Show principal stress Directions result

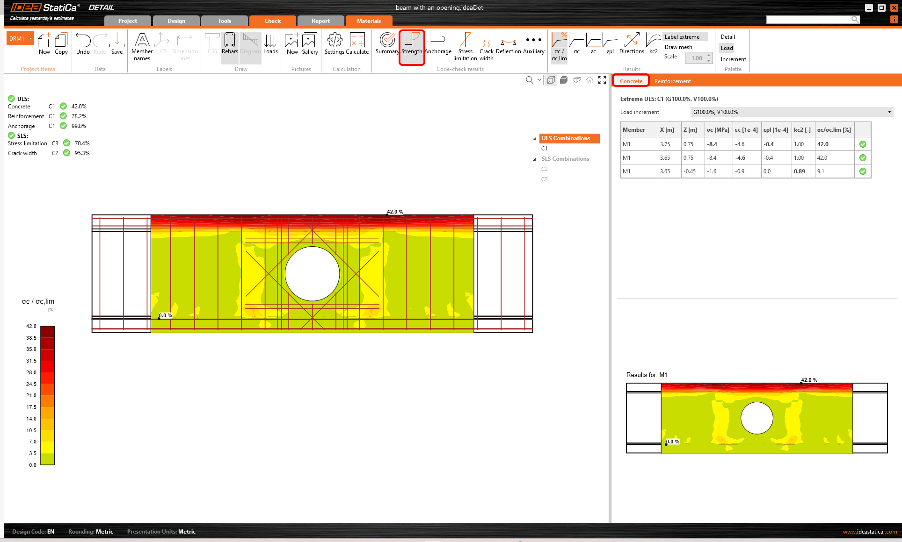[632, 45]
